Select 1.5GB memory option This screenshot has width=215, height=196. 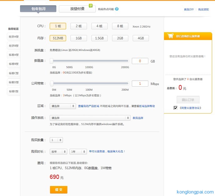pyautogui.click(x=100, y=38)
